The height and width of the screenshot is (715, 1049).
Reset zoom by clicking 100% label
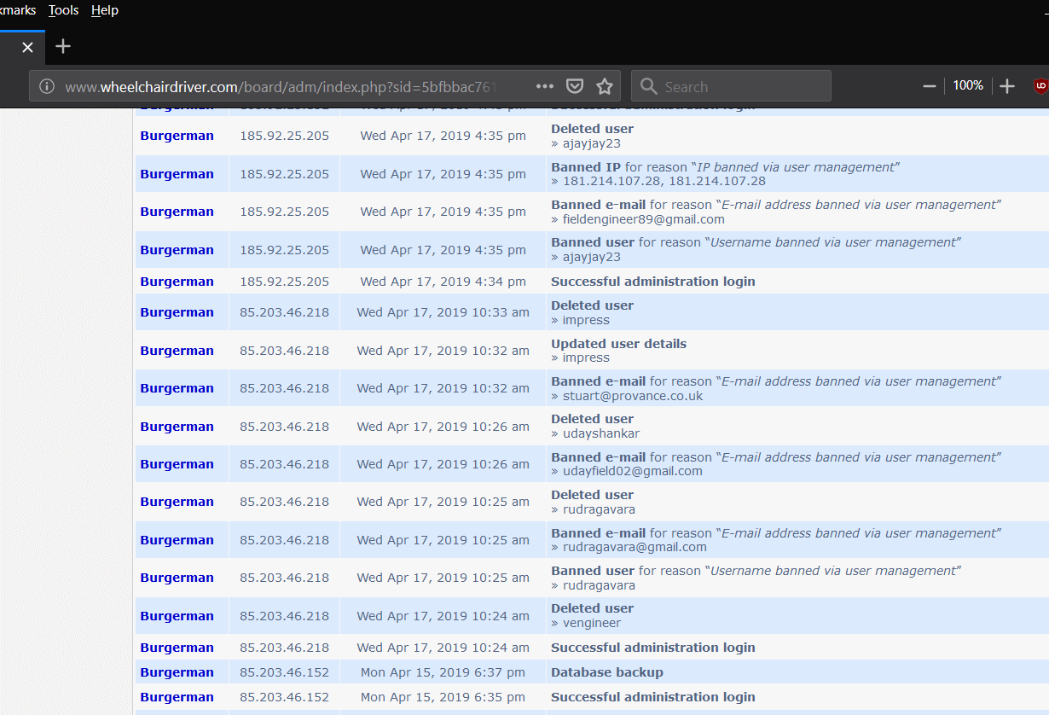pos(968,86)
